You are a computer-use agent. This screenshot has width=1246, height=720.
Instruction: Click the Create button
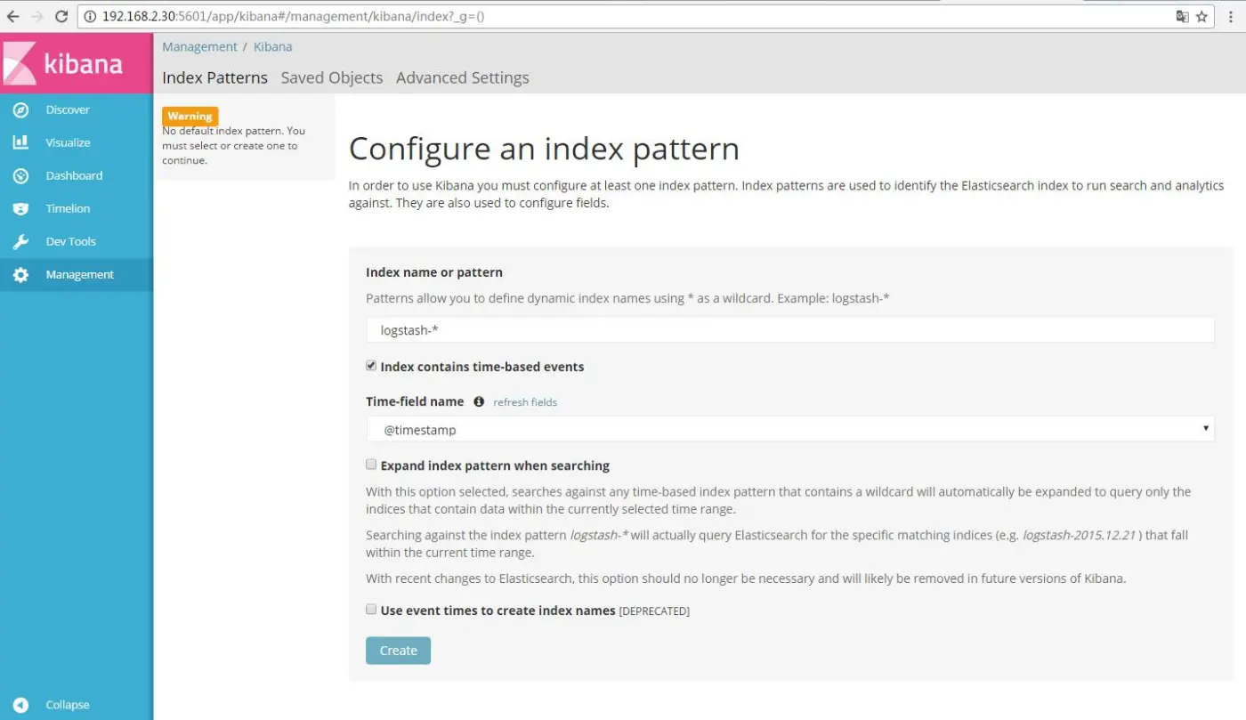[398, 651]
